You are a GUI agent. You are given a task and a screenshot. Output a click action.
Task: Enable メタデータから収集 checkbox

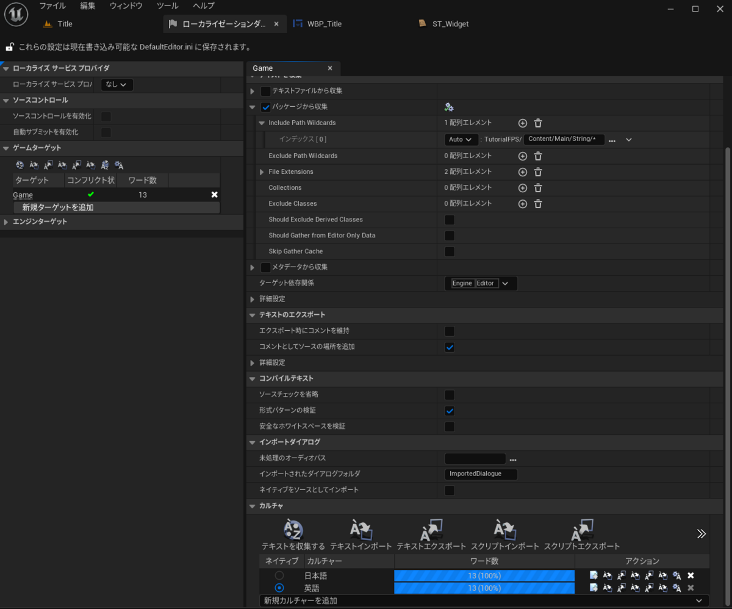point(265,267)
